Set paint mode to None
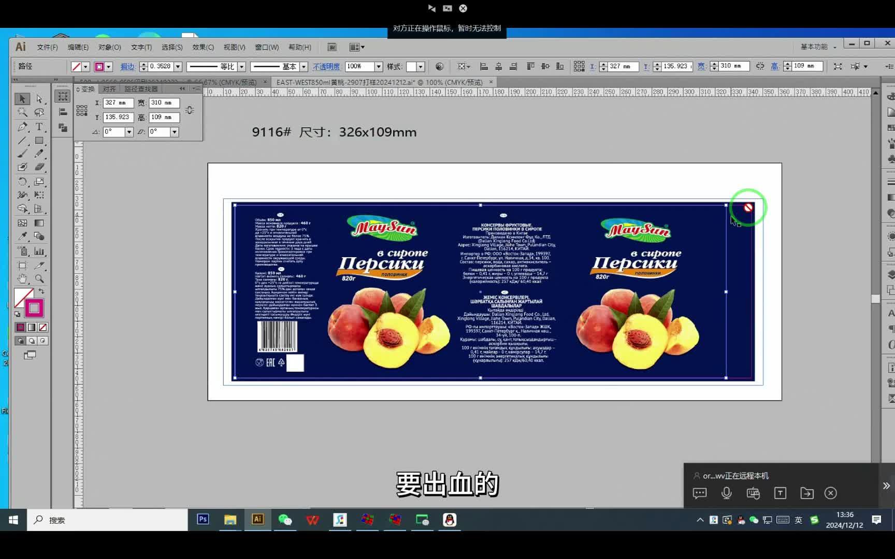This screenshot has width=895, height=559. tap(43, 327)
